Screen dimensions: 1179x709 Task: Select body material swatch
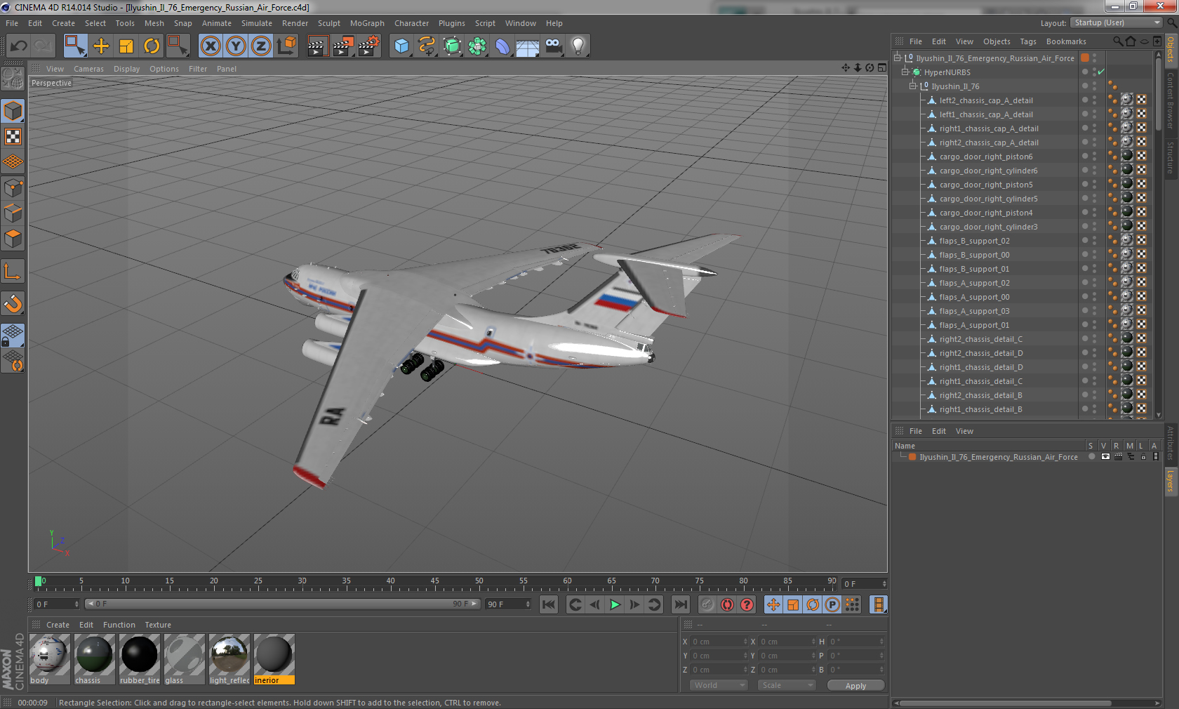[x=50, y=659]
